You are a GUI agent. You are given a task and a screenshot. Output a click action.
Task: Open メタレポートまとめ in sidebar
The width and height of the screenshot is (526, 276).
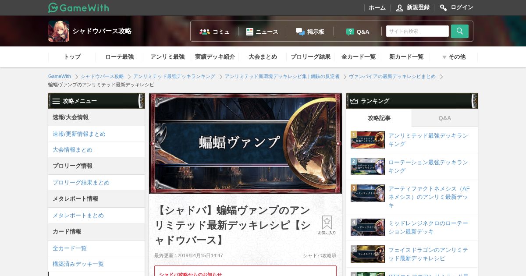click(96, 216)
